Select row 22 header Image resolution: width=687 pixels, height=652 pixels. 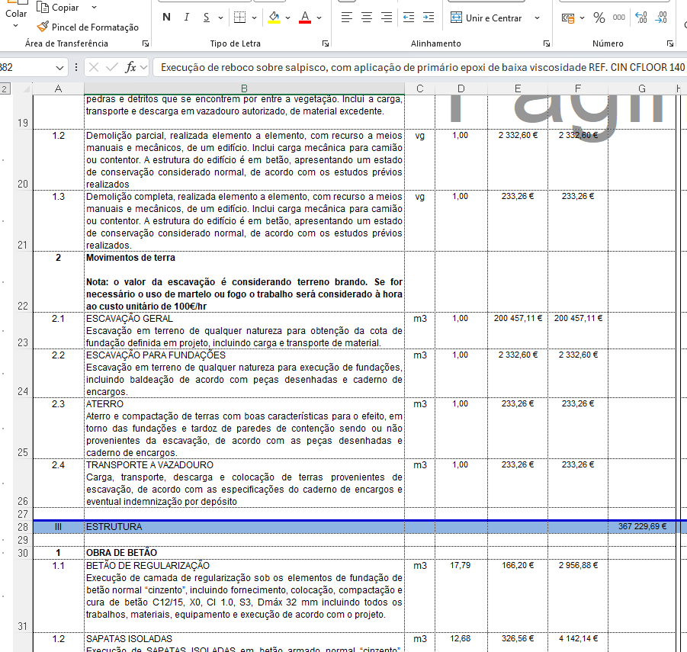click(23, 281)
